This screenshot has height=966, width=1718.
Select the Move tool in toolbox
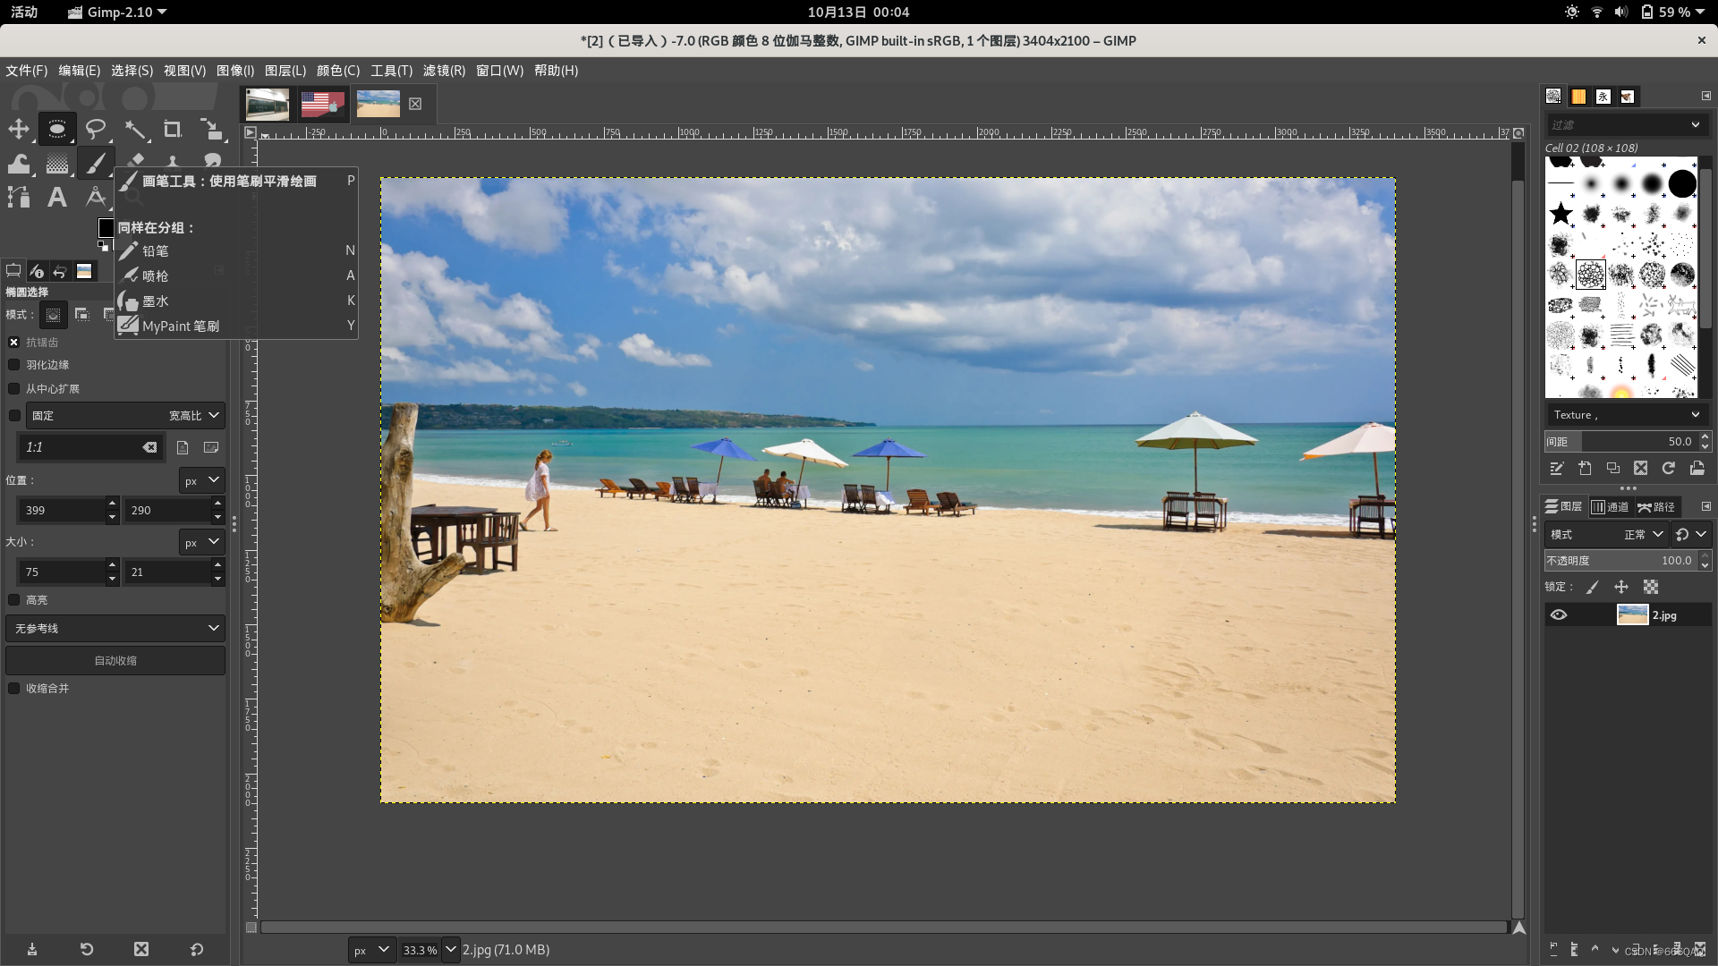click(19, 130)
